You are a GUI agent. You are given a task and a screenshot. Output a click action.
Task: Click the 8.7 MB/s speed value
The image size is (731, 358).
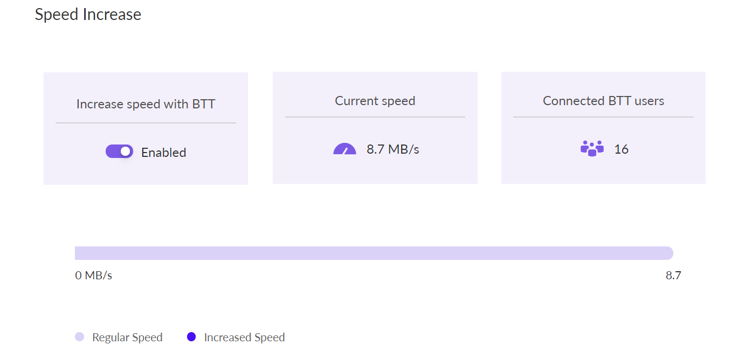pos(393,149)
